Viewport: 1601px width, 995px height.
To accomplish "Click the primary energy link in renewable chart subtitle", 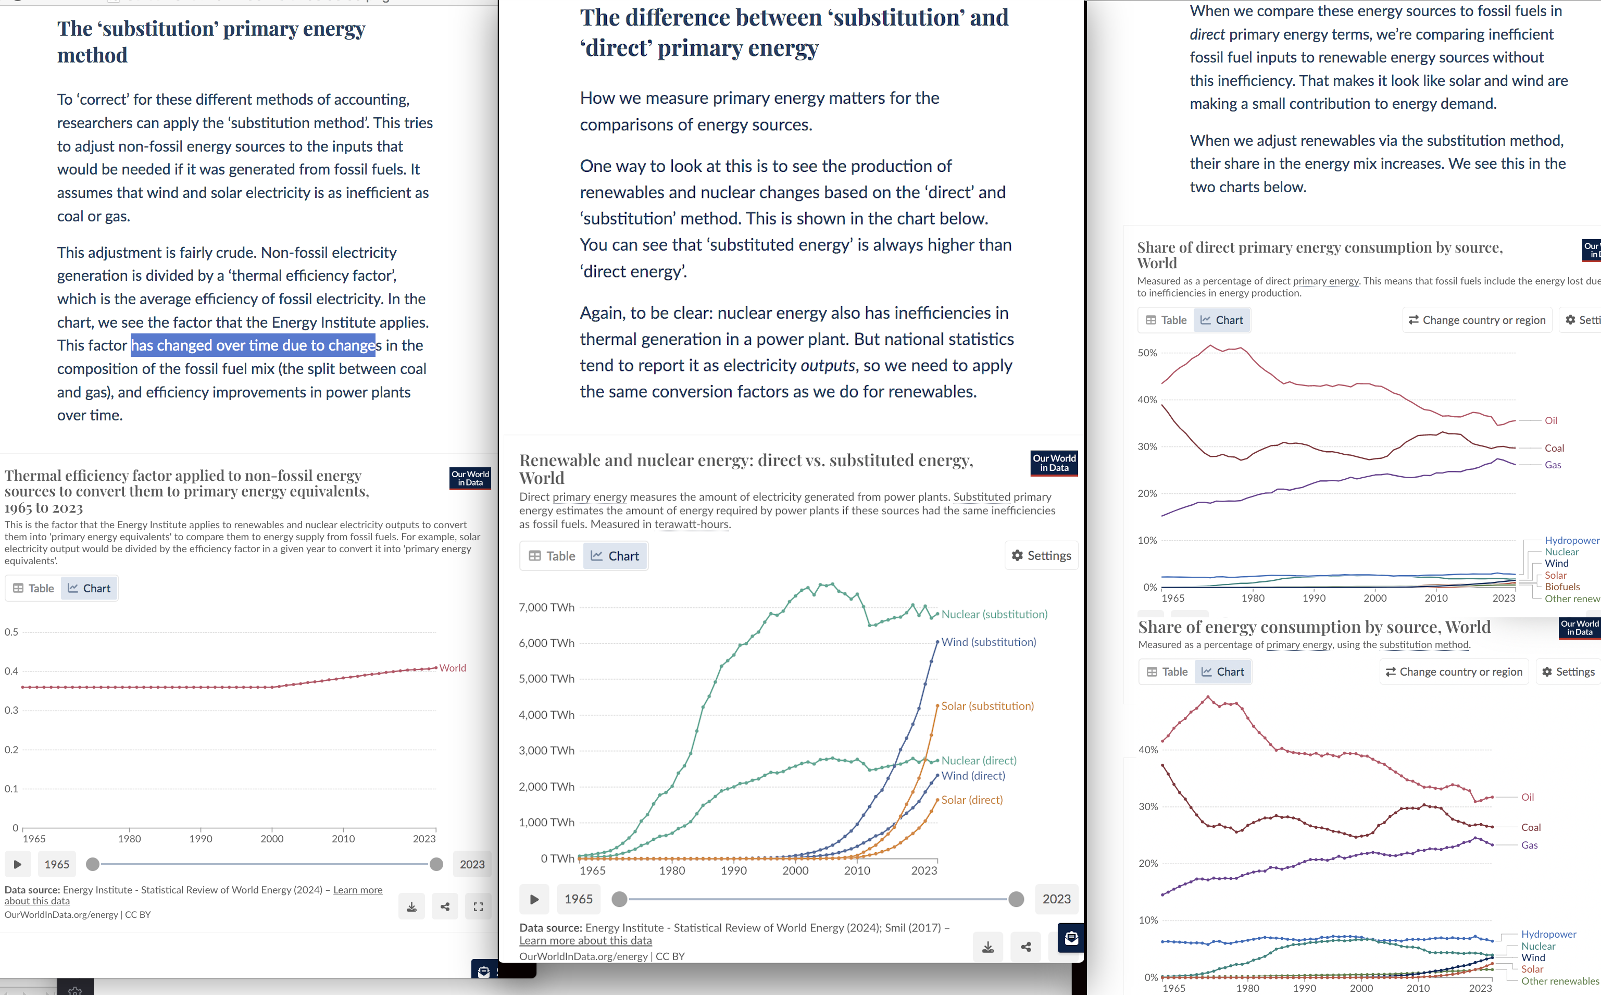I will (x=590, y=497).
